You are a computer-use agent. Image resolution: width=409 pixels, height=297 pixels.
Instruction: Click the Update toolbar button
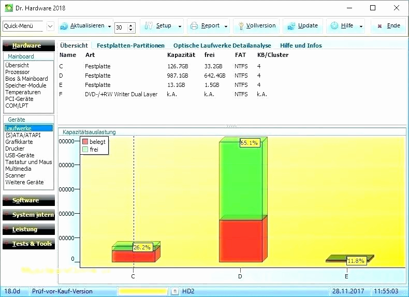pos(303,26)
